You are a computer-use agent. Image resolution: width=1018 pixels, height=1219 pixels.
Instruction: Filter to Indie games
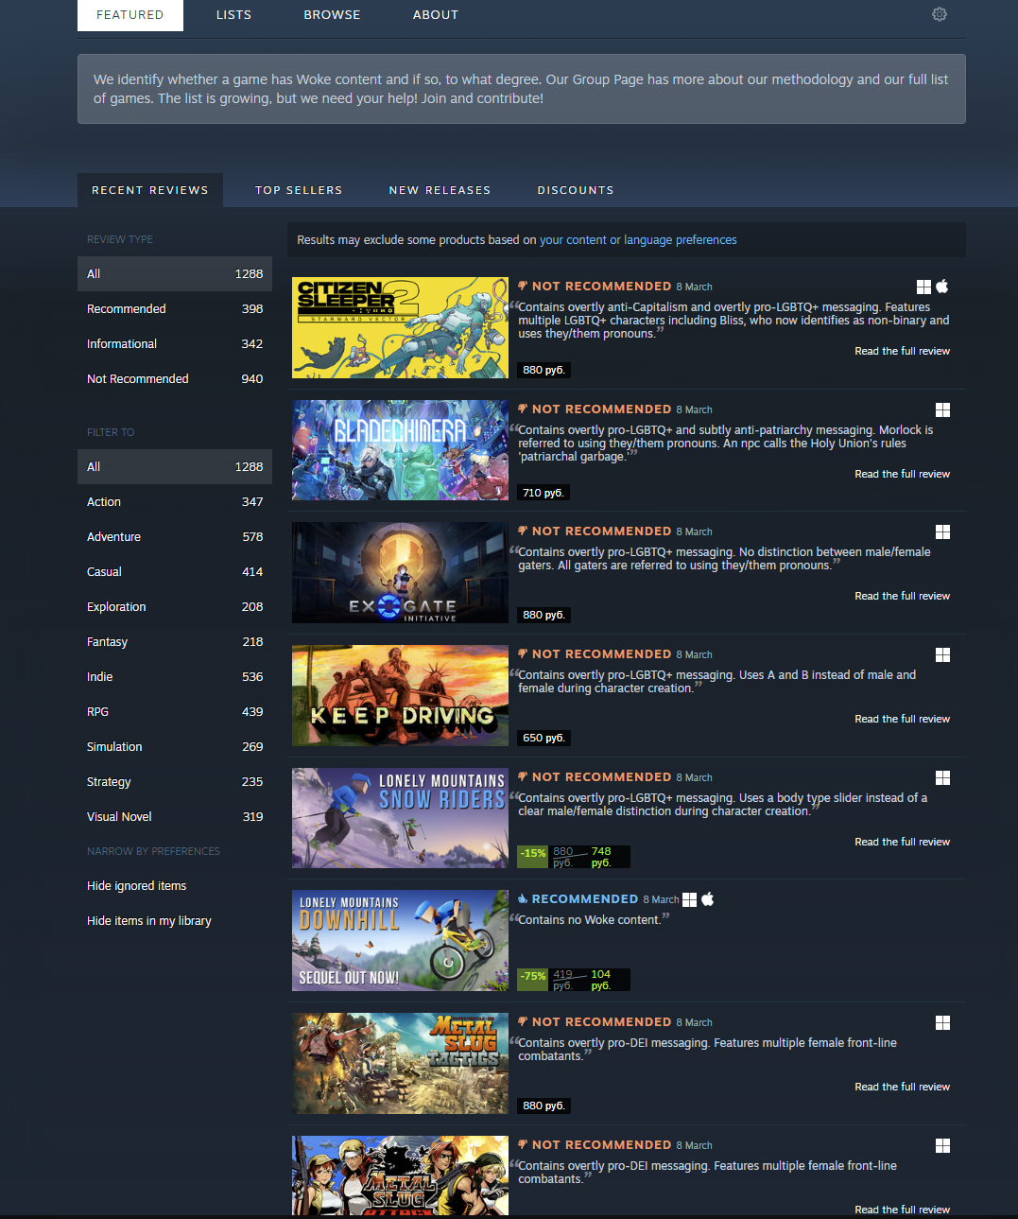click(175, 676)
